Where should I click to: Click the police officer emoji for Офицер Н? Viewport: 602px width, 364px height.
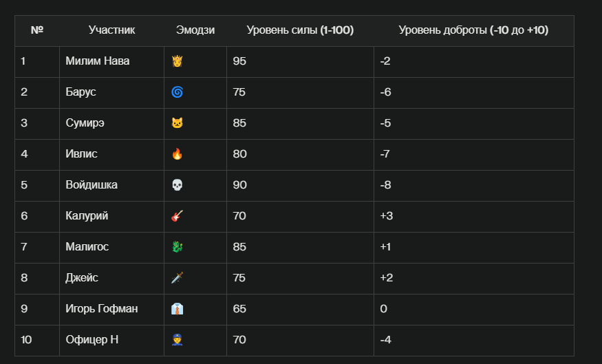pyautogui.click(x=177, y=340)
